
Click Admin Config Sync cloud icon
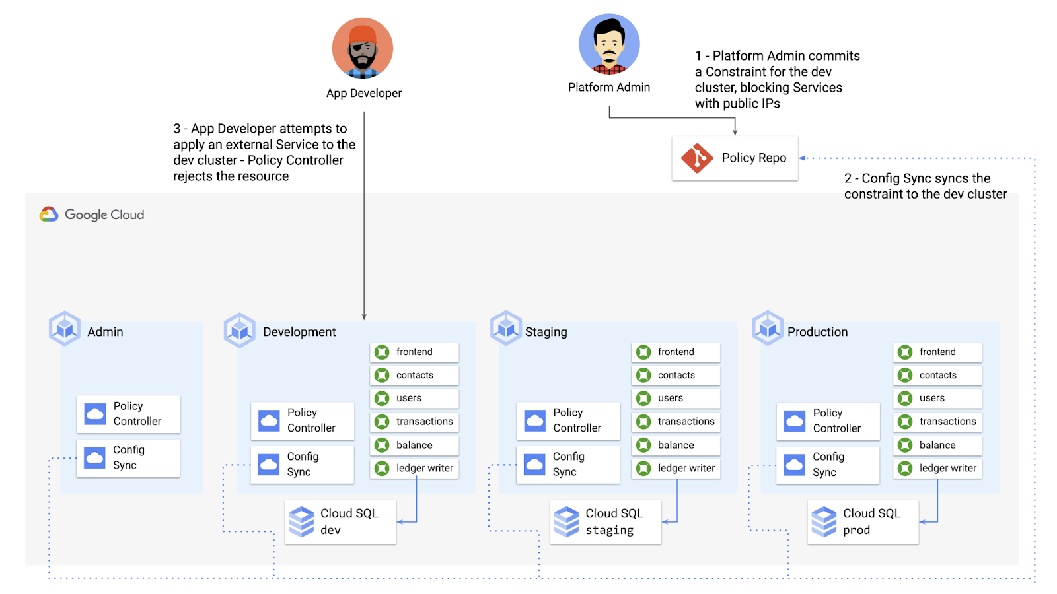pos(95,457)
